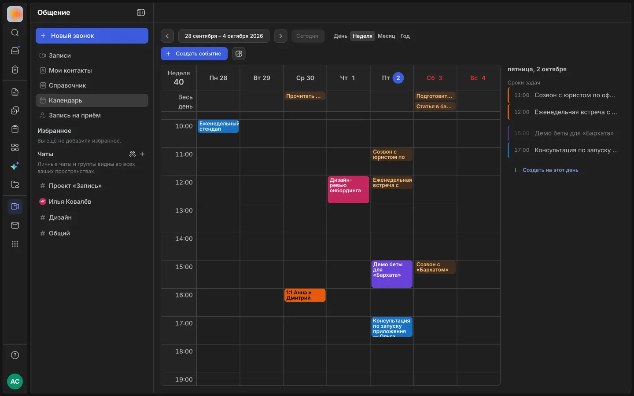Open the Проект «Запись» chat

(92, 186)
